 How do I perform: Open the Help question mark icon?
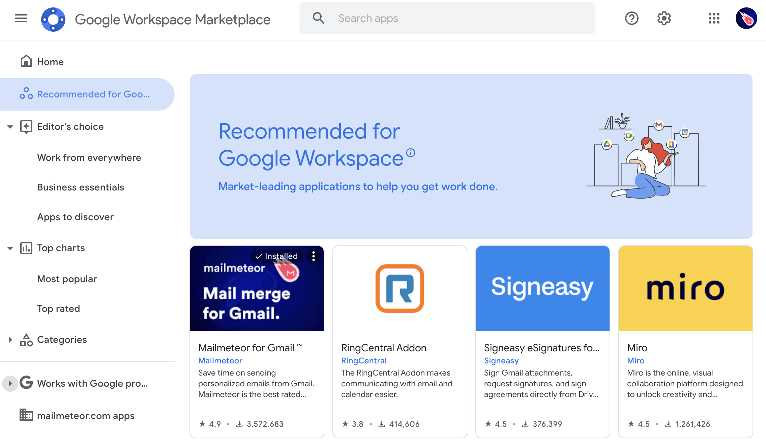click(x=631, y=18)
